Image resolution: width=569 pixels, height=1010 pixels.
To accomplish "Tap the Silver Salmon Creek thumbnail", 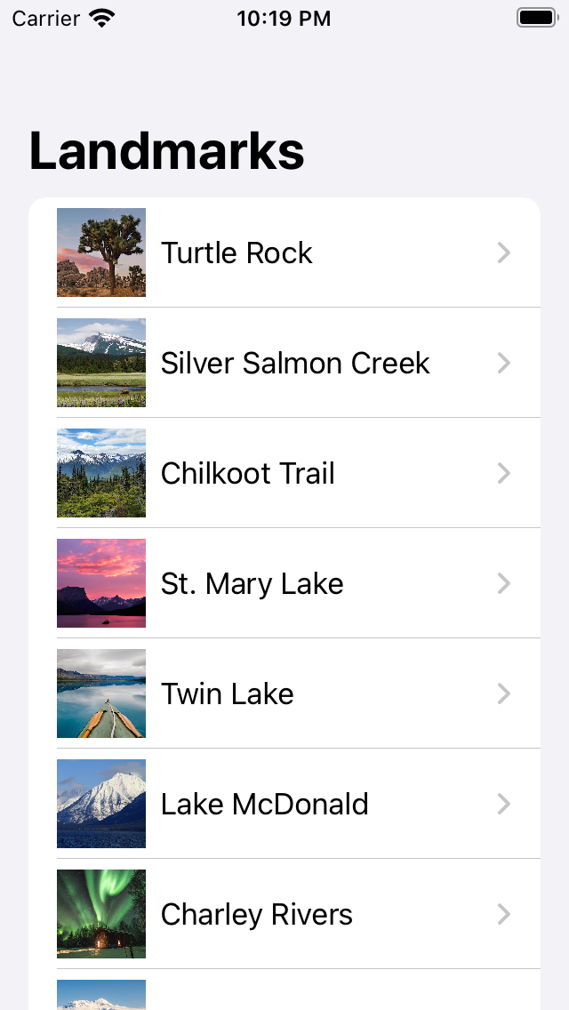I will tap(101, 363).
